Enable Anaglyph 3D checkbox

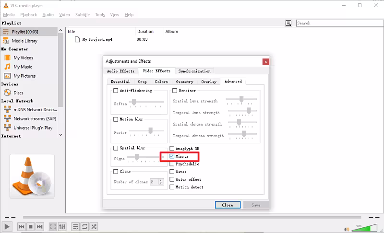point(172,149)
